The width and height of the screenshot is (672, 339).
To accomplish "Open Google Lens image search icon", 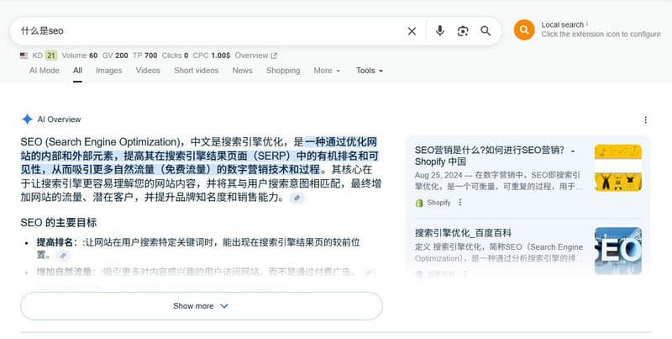I will tap(463, 31).
